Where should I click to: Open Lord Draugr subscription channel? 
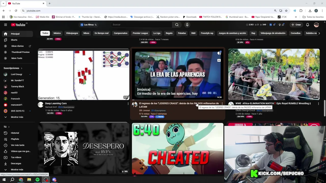[x=17, y=74]
